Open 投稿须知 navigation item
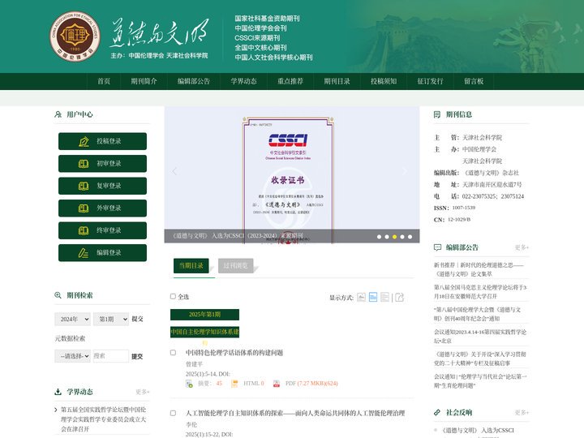The image size is (584, 438). pos(384,81)
